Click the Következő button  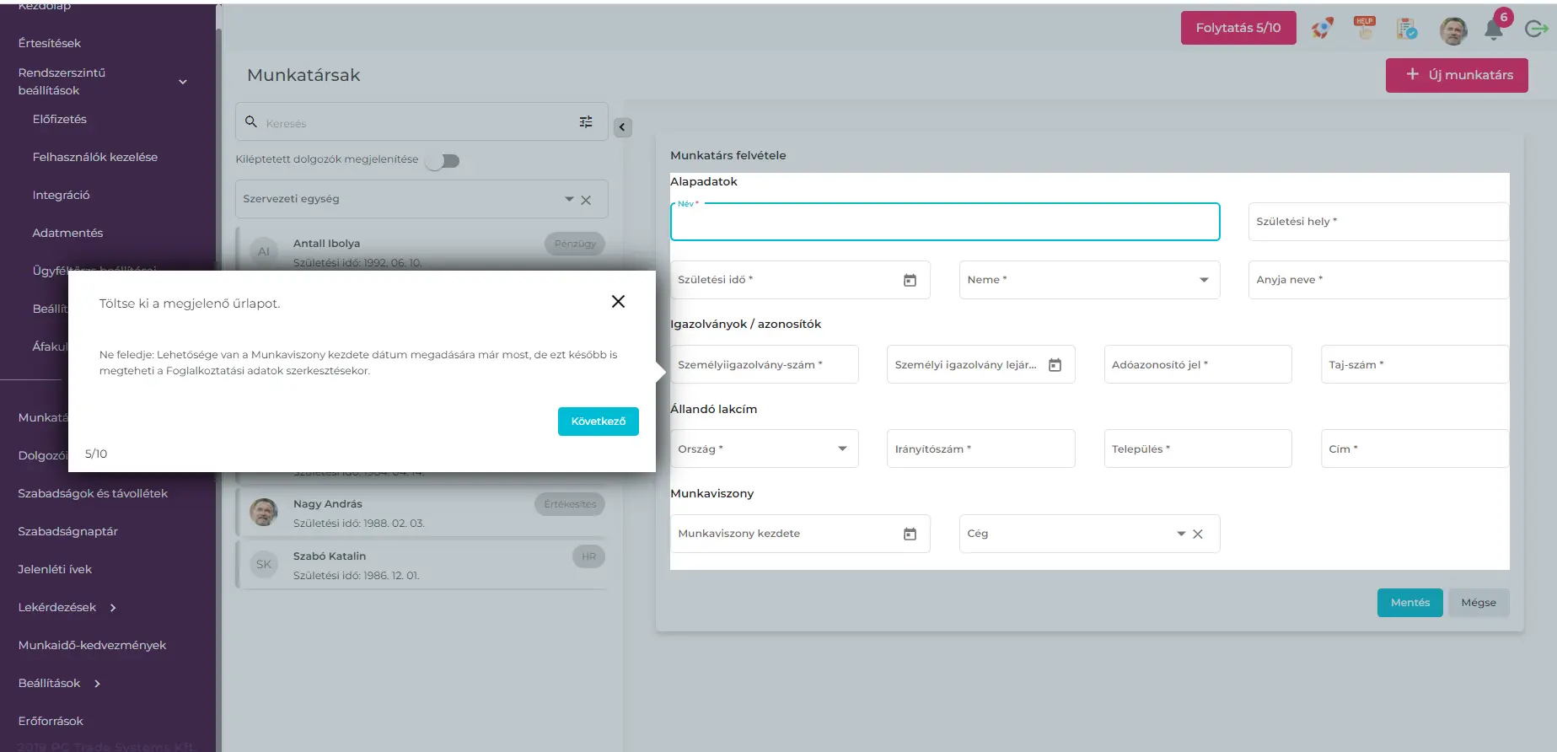coord(598,421)
